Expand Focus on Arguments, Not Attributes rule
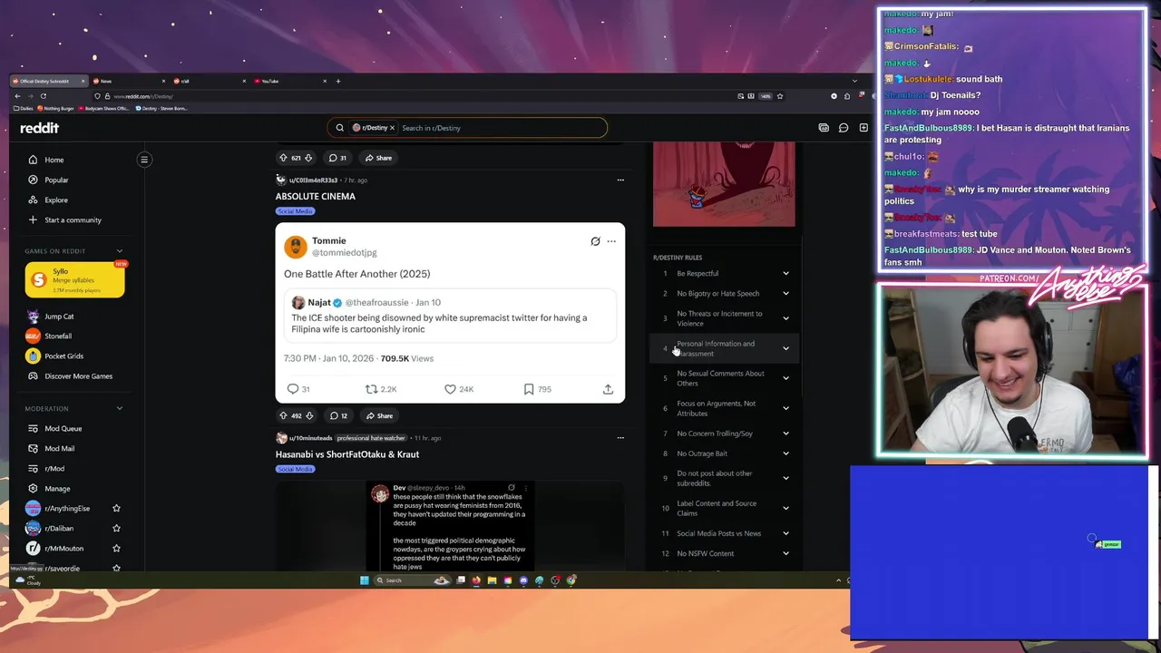Screen dimensions: 1161x653 coord(785,408)
